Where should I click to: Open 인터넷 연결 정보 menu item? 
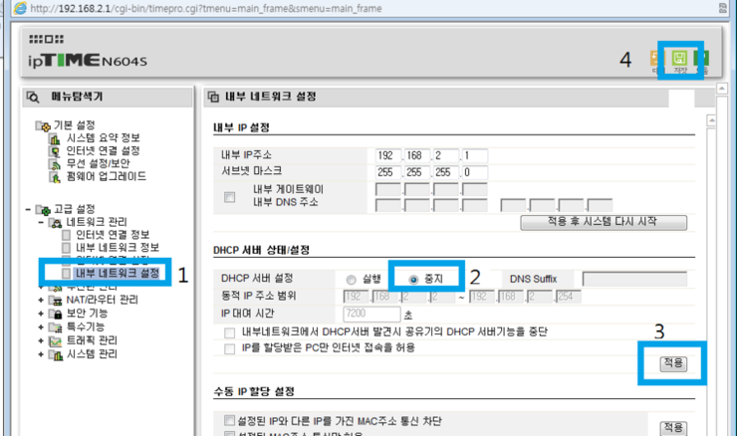click(113, 235)
